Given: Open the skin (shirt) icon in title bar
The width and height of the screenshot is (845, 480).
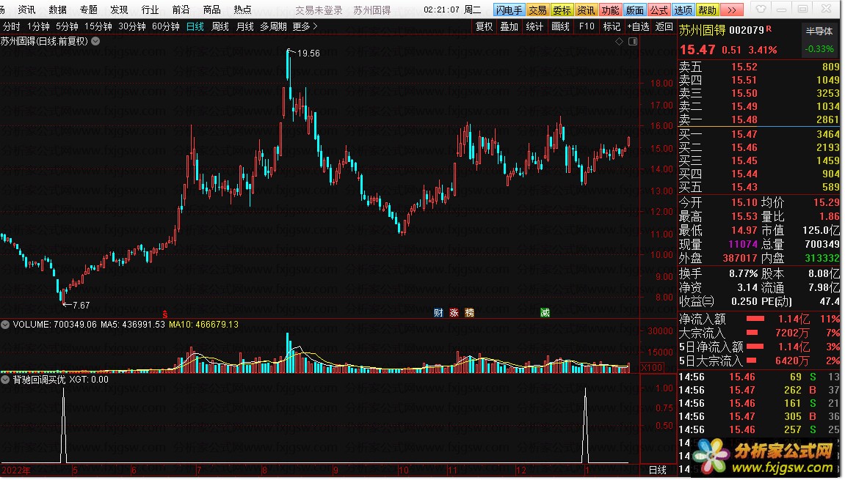Looking at the screenshot, I should [761, 9].
